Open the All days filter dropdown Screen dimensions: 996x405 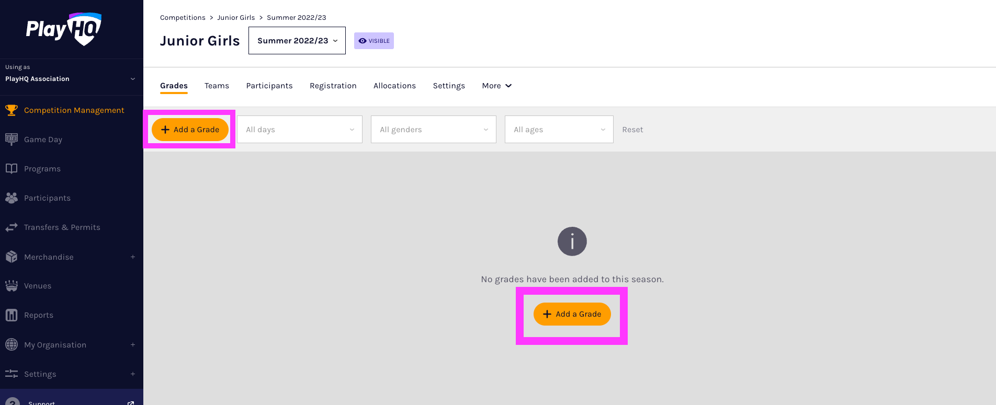[x=299, y=130]
